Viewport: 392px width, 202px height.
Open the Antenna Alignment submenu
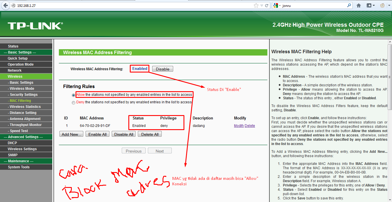(26, 119)
